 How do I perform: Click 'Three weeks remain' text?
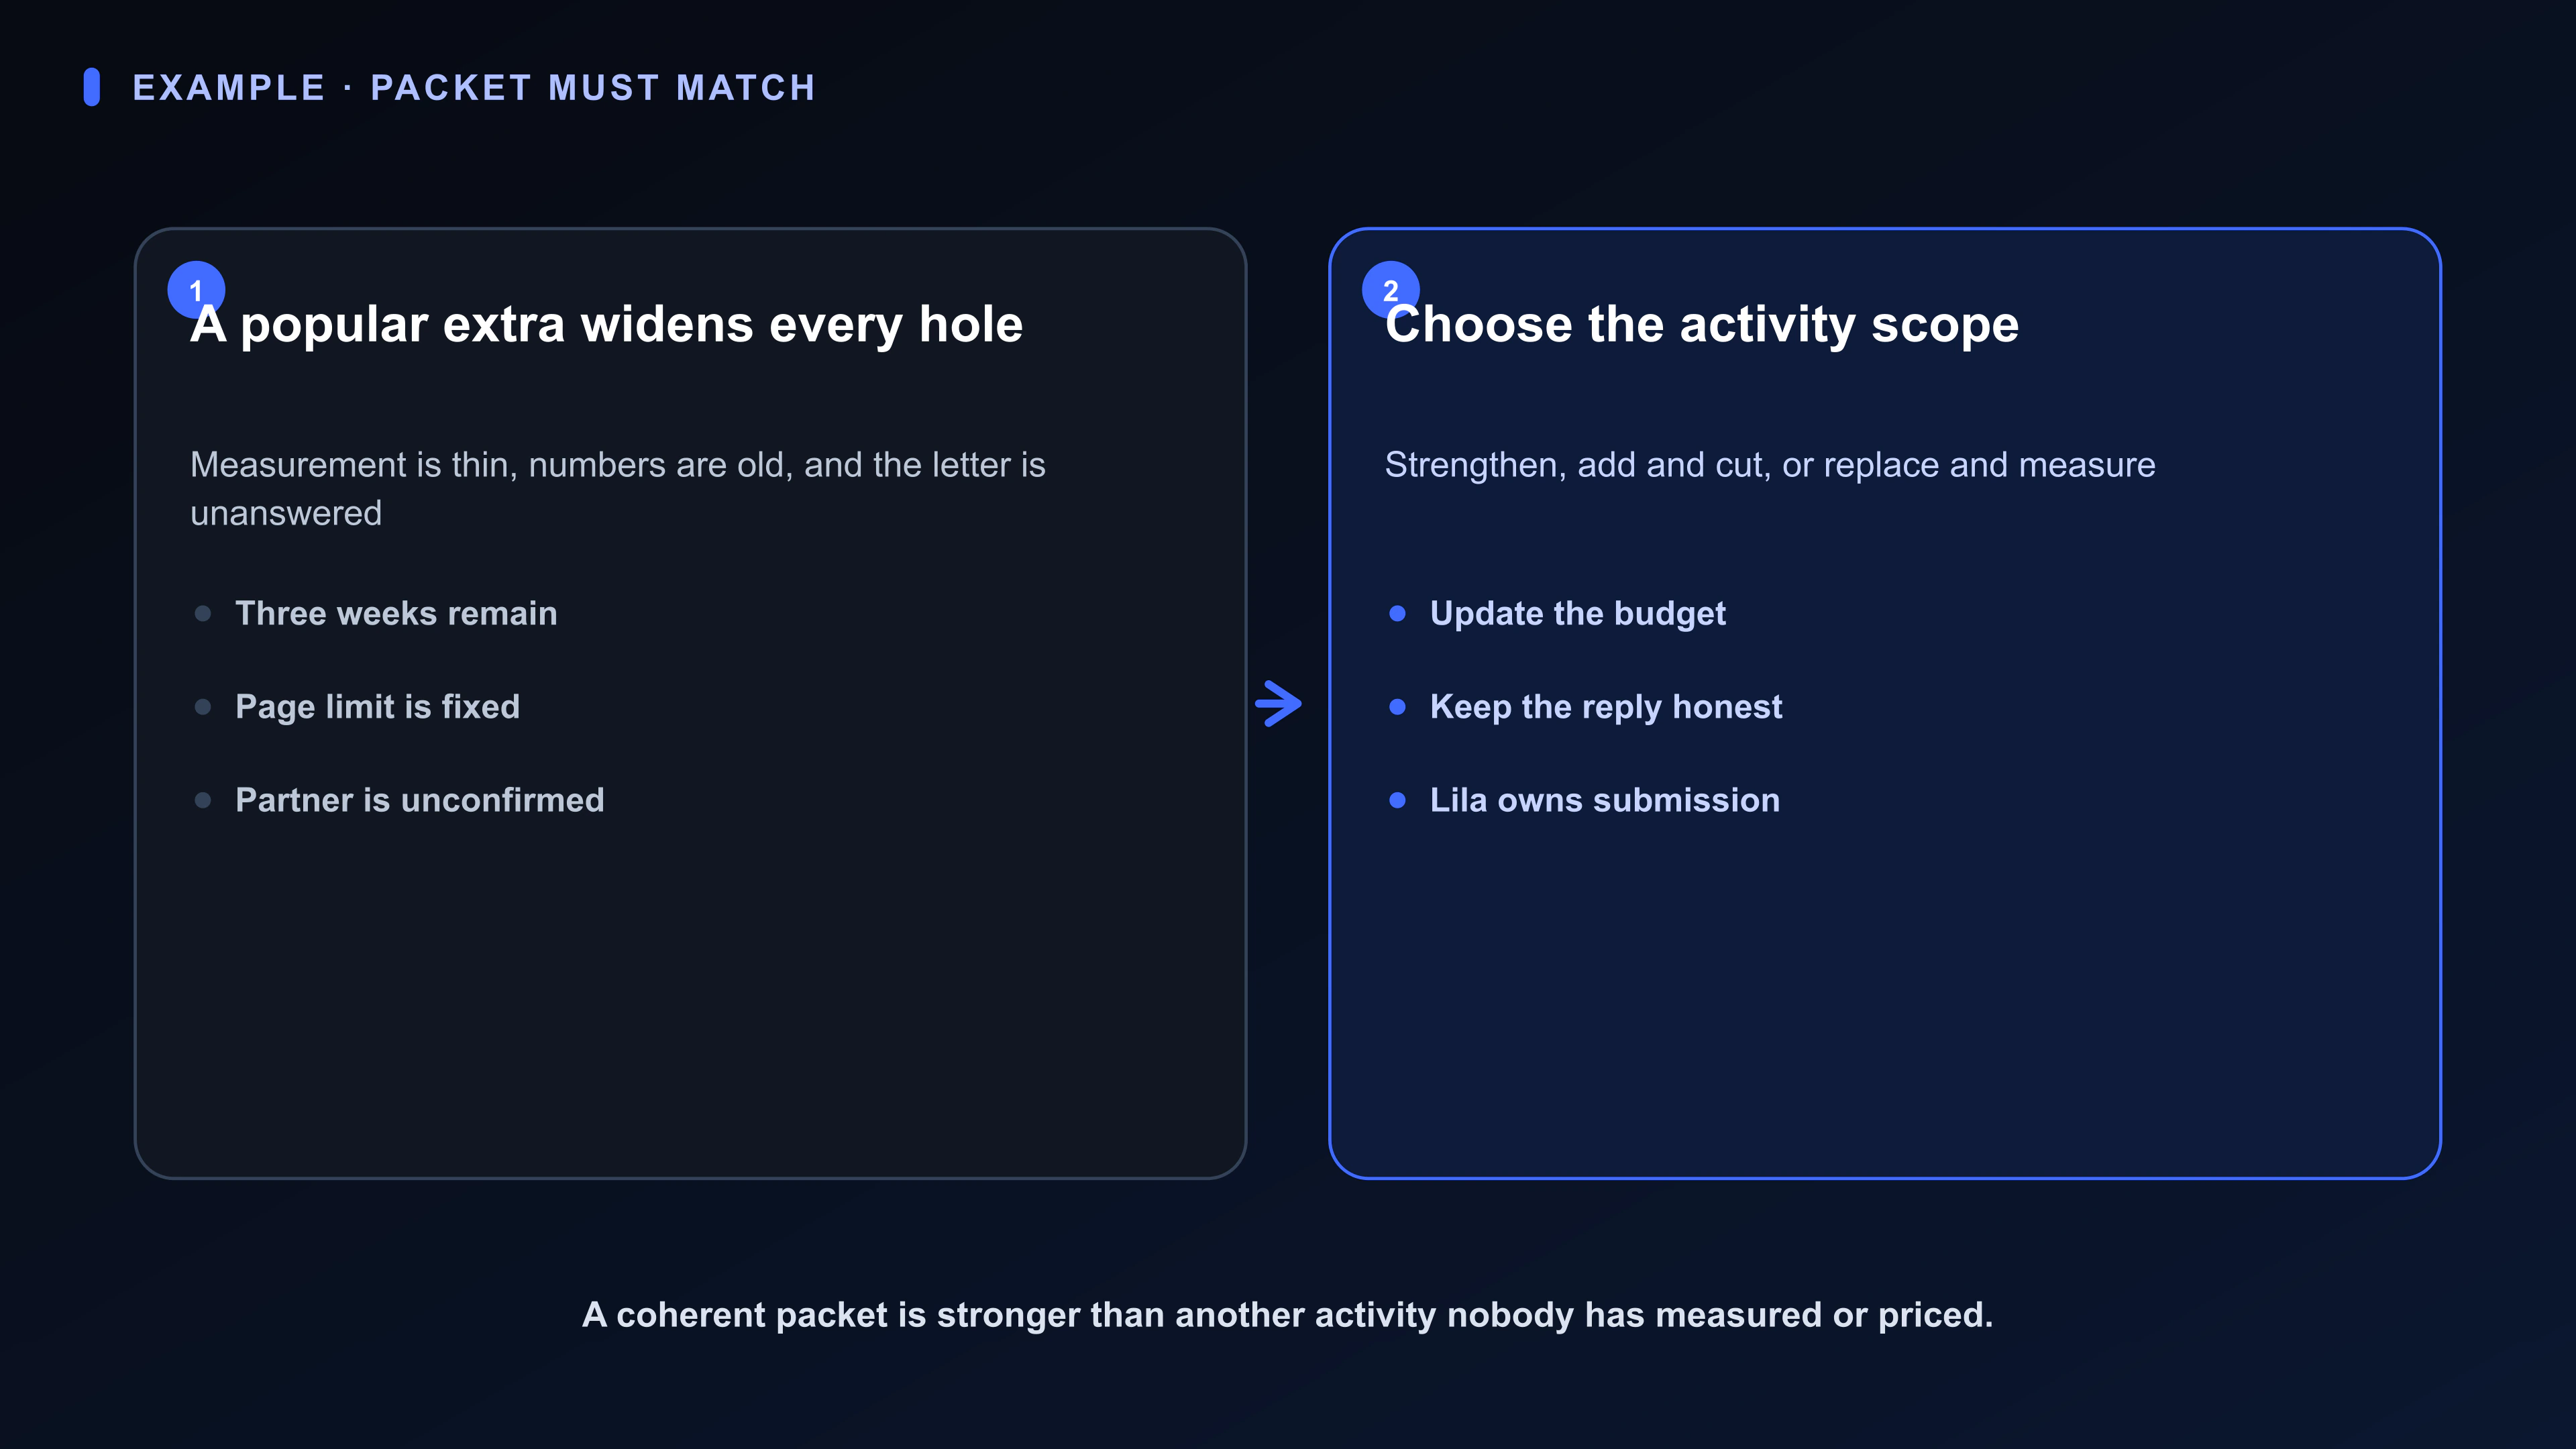(x=396, y=613)
